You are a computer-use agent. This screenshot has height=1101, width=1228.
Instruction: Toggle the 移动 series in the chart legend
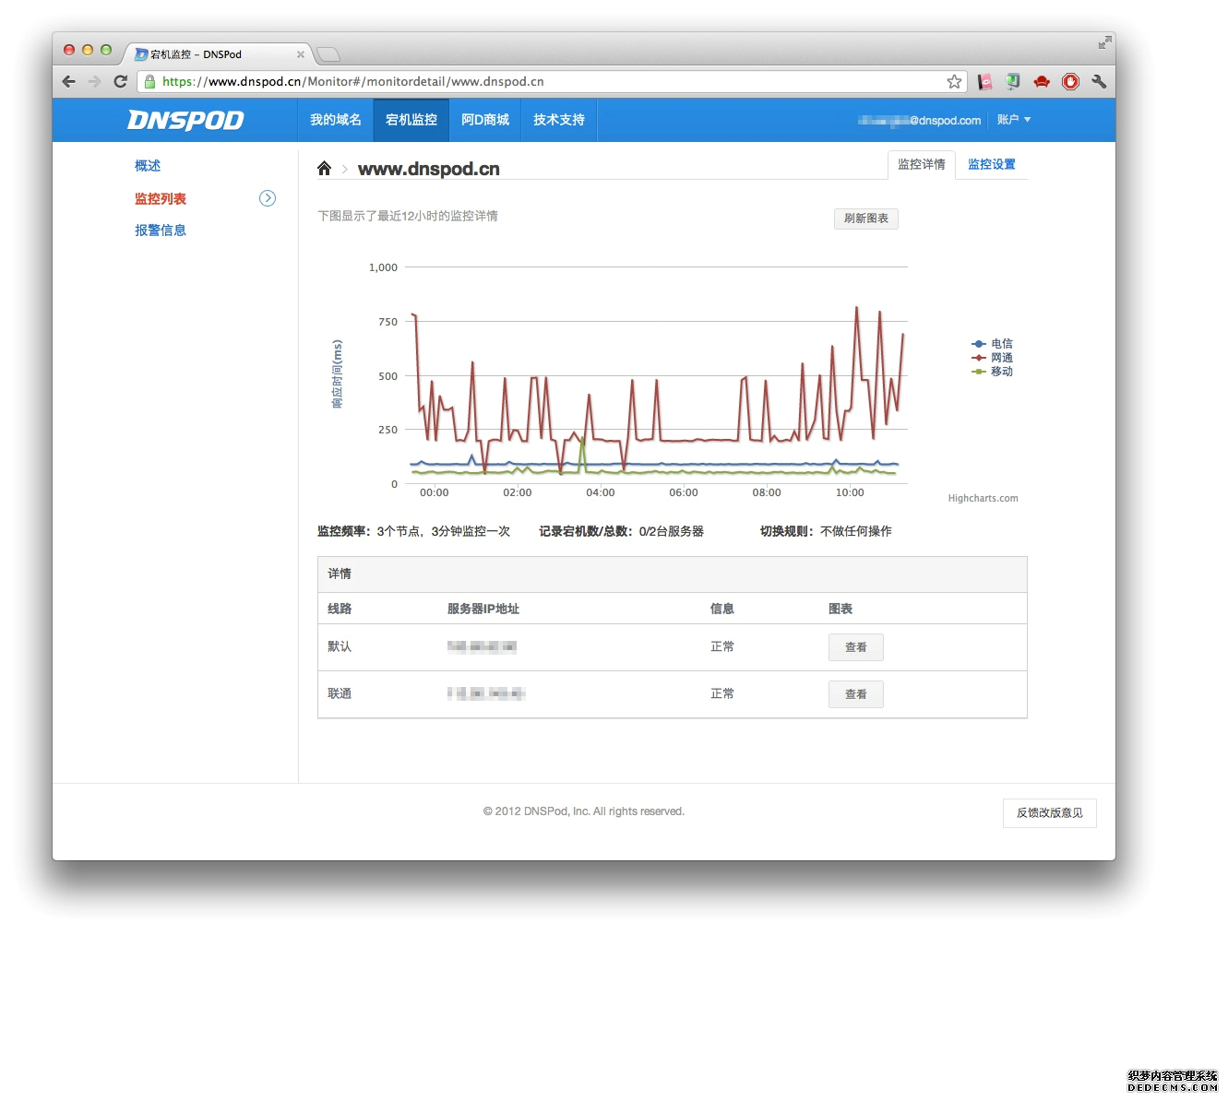(x=993, y=372)
